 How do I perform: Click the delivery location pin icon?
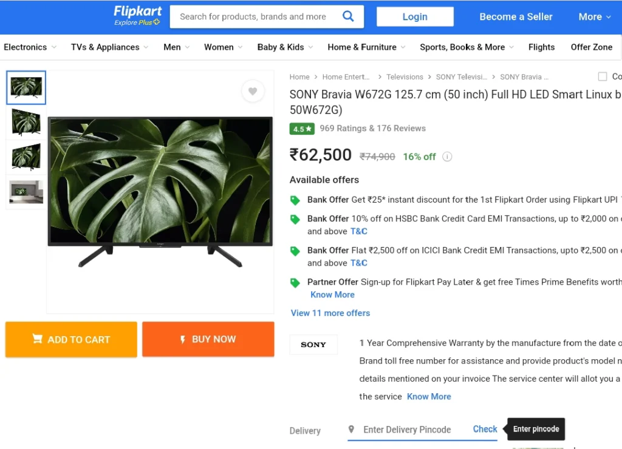[x=351, y=429]
